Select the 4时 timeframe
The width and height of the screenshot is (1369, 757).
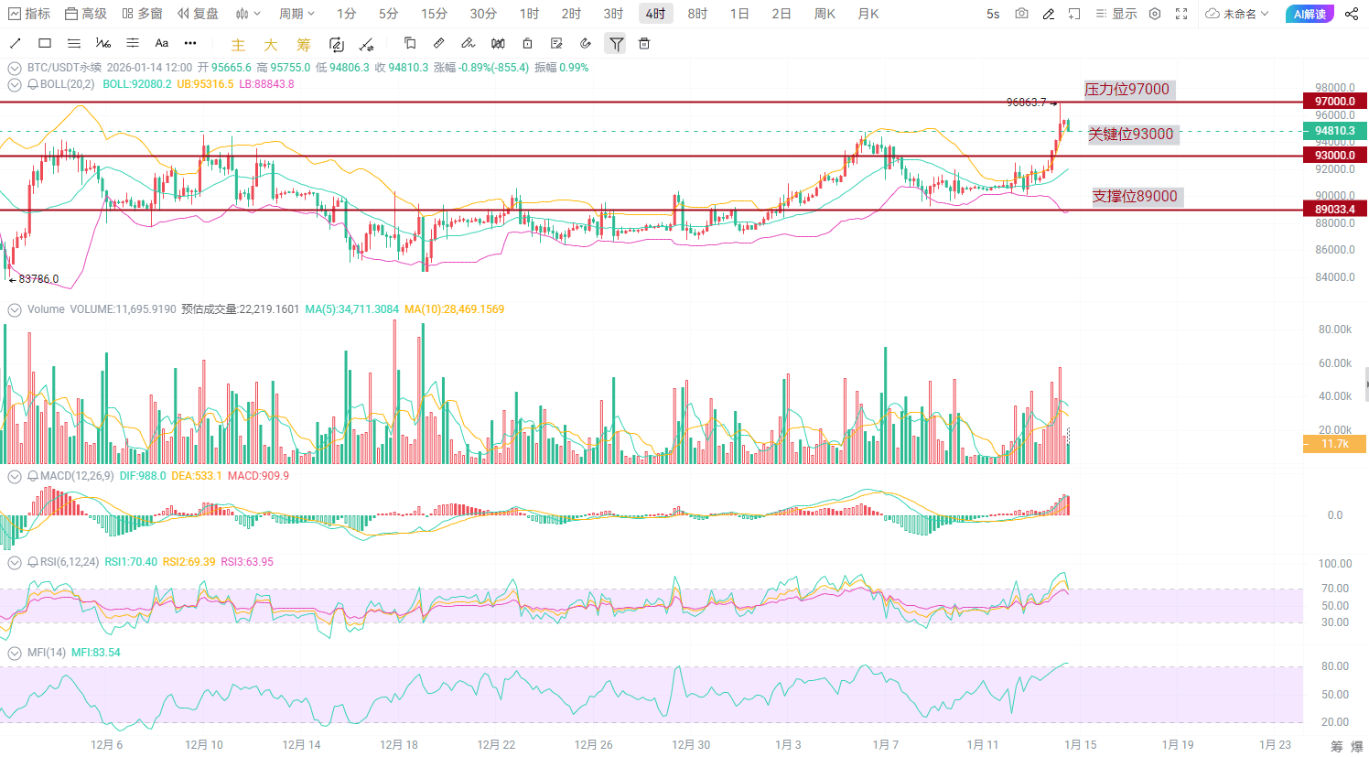click(x=655, y=14)
